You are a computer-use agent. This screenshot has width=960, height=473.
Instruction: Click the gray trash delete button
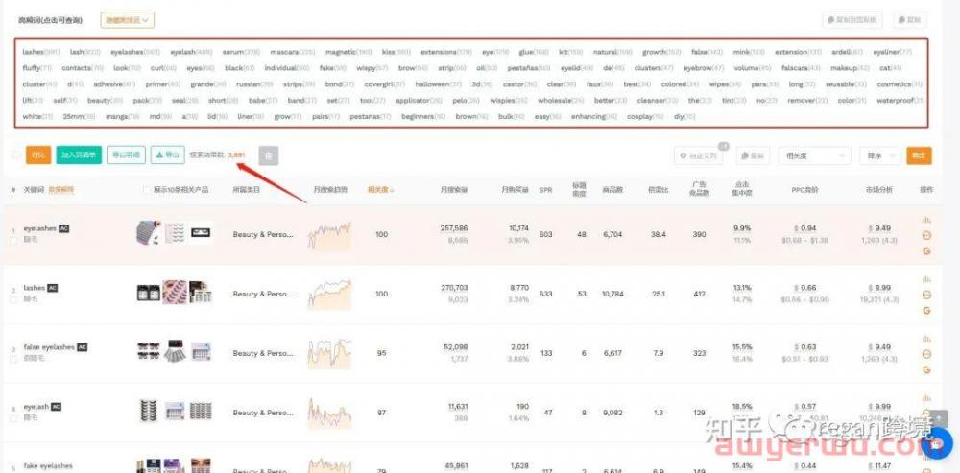[x=268, y=155]
